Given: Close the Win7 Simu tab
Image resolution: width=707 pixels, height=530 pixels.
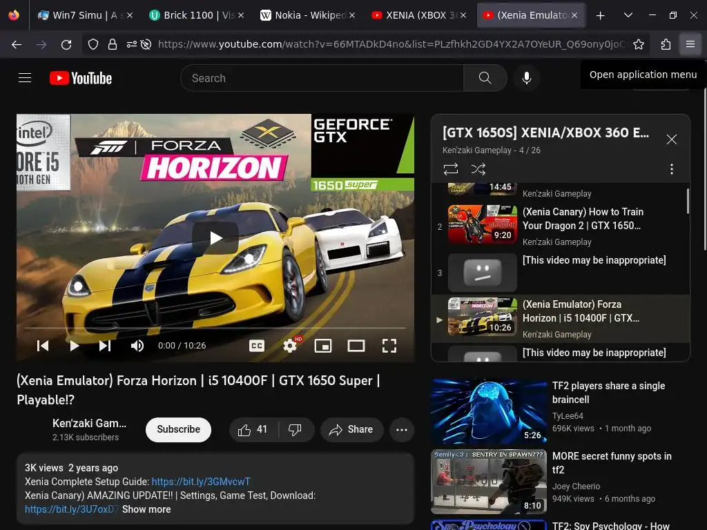Looking at the screenshot, I should pyautogui.click(x=129, y=15).
